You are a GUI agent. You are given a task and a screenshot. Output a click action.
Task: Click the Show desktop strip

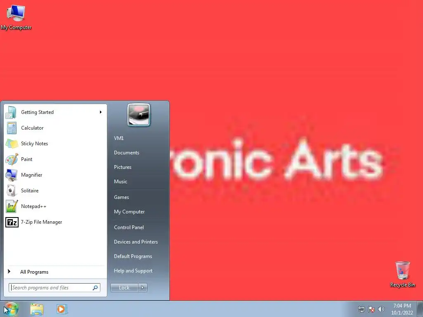pos(420,309)
